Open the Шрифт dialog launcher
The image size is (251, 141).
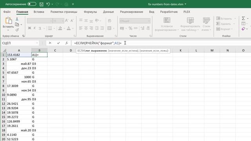75,36
